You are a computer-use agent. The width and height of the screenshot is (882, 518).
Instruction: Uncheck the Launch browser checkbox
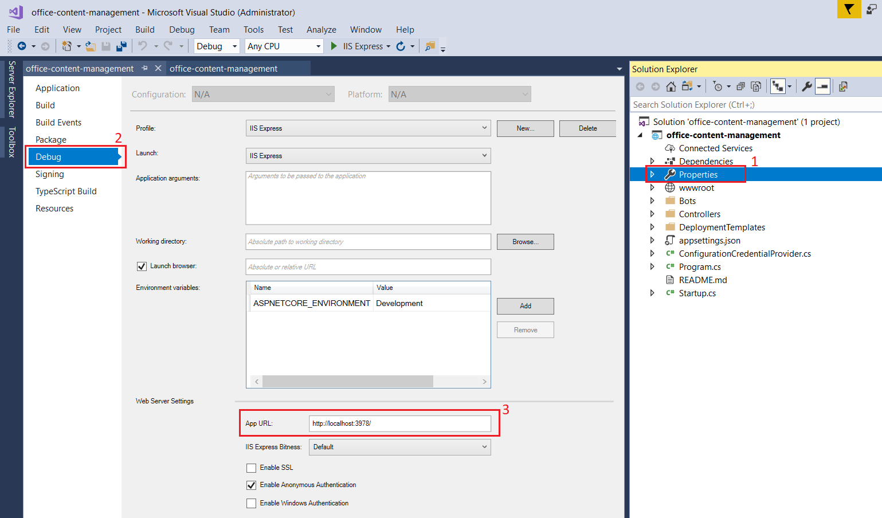142,266
